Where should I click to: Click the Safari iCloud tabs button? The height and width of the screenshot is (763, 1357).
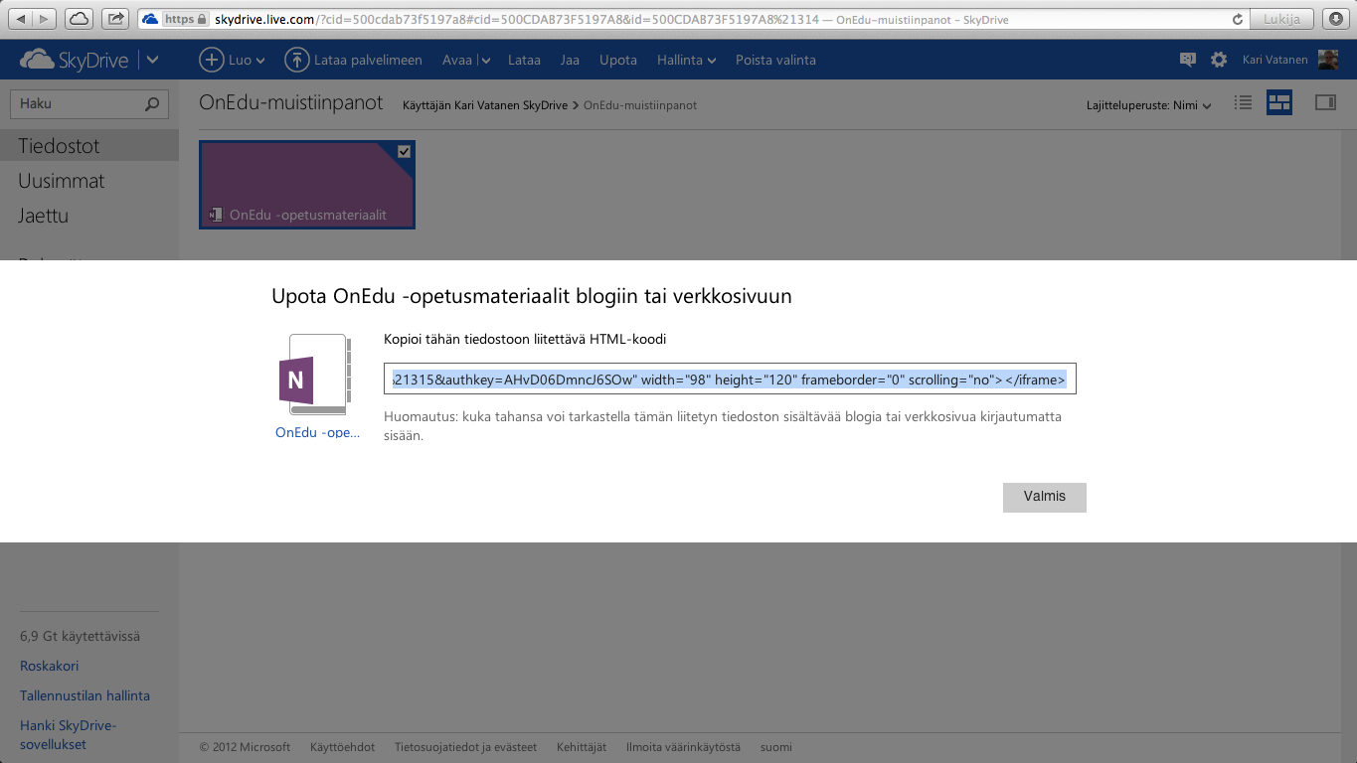(x=79, y=19)
